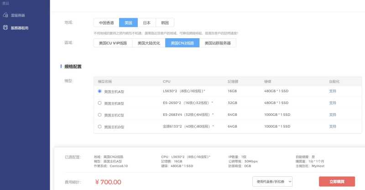Choose the 美国大陆优化 zone
The image size is (365, 190).
pyautogui.click(x=149, y=43)
